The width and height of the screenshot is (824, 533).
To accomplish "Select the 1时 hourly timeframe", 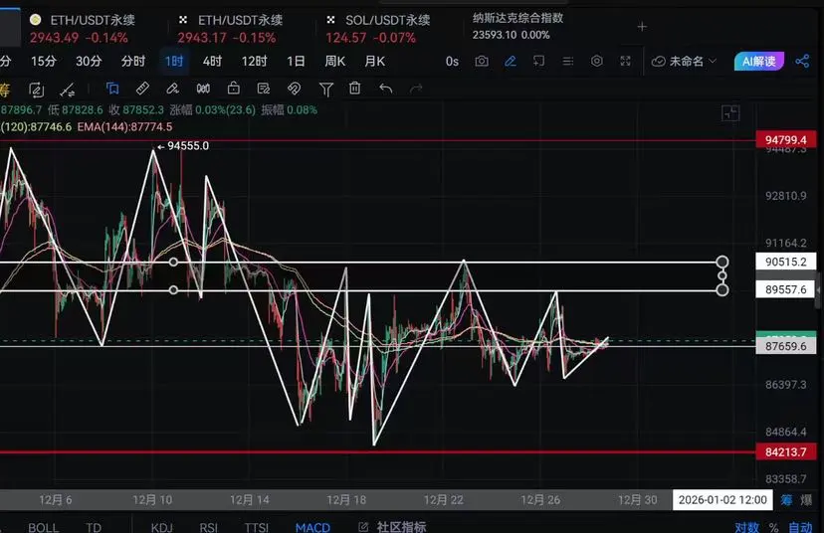I will pos(174,62).
